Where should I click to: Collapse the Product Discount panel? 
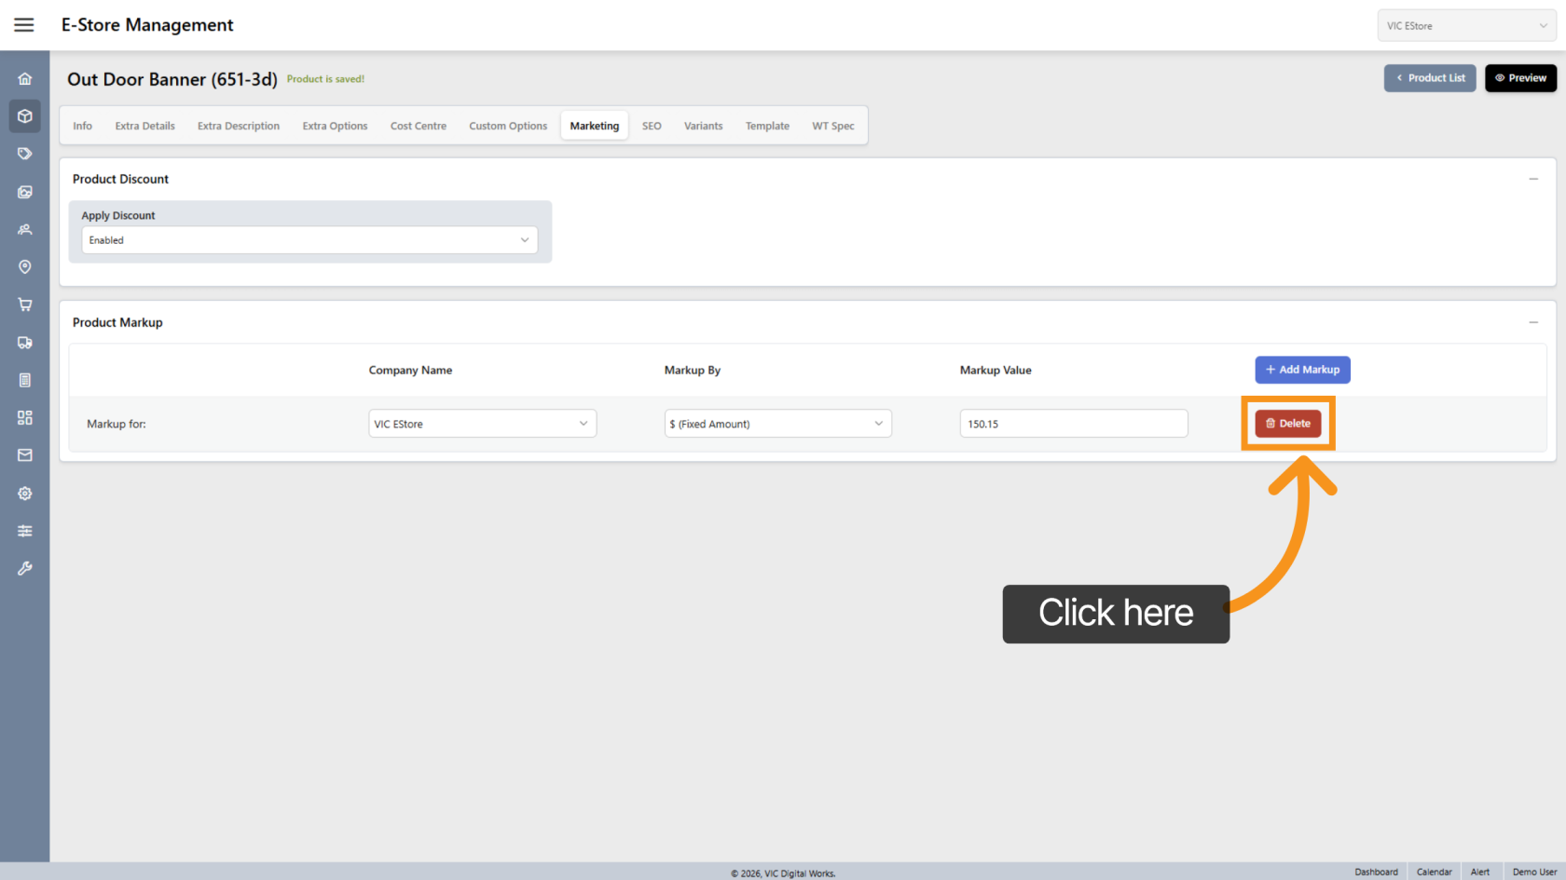tap(1533, 179)
